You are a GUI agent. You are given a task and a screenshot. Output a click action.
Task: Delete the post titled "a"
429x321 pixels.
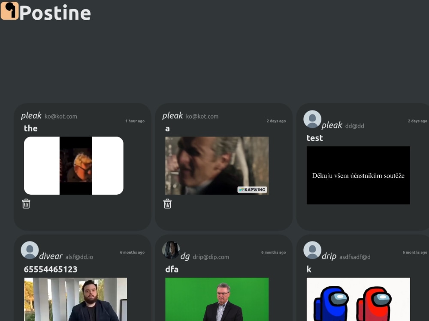(x=167, y=204)
